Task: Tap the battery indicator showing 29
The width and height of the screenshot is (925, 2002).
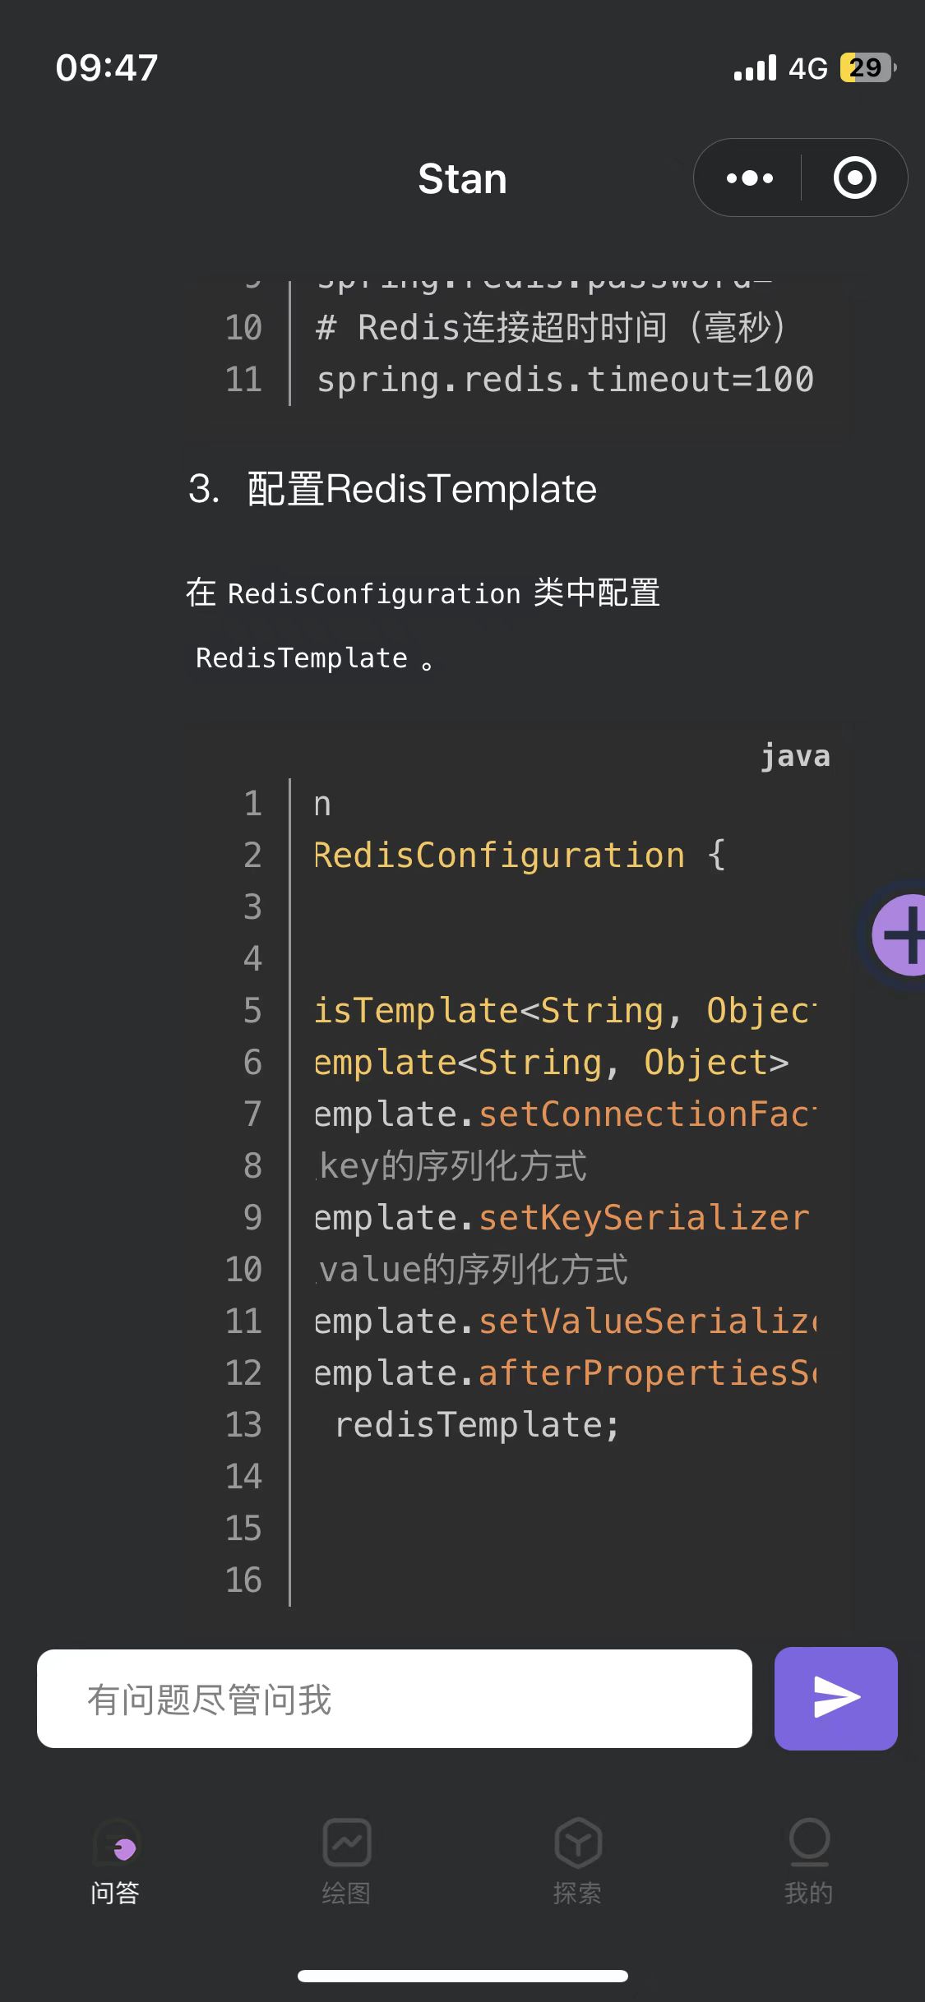Action: (867, 67)
